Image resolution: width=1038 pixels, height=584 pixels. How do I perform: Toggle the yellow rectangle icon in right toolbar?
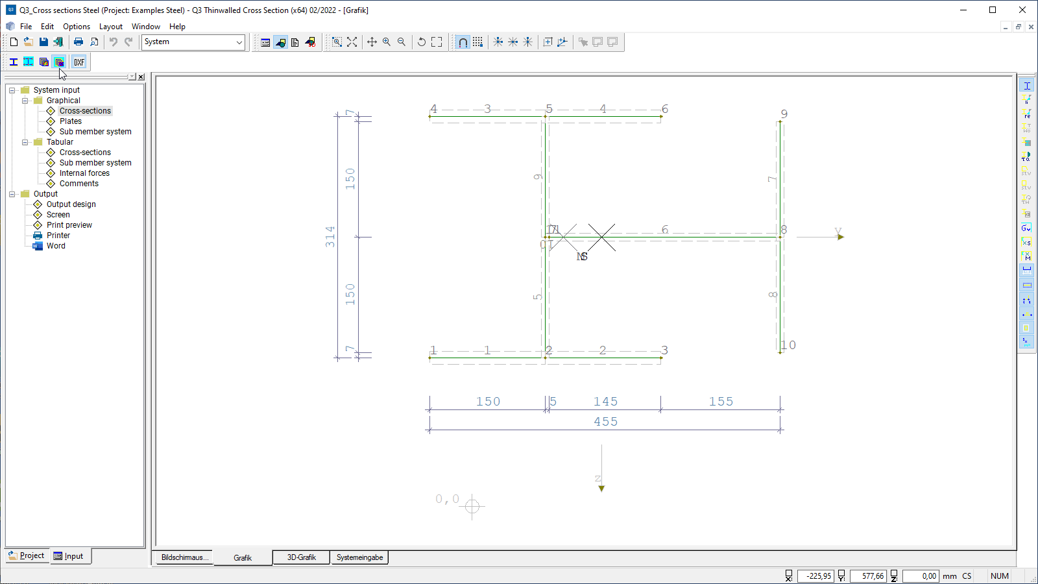click(1026, 328)
